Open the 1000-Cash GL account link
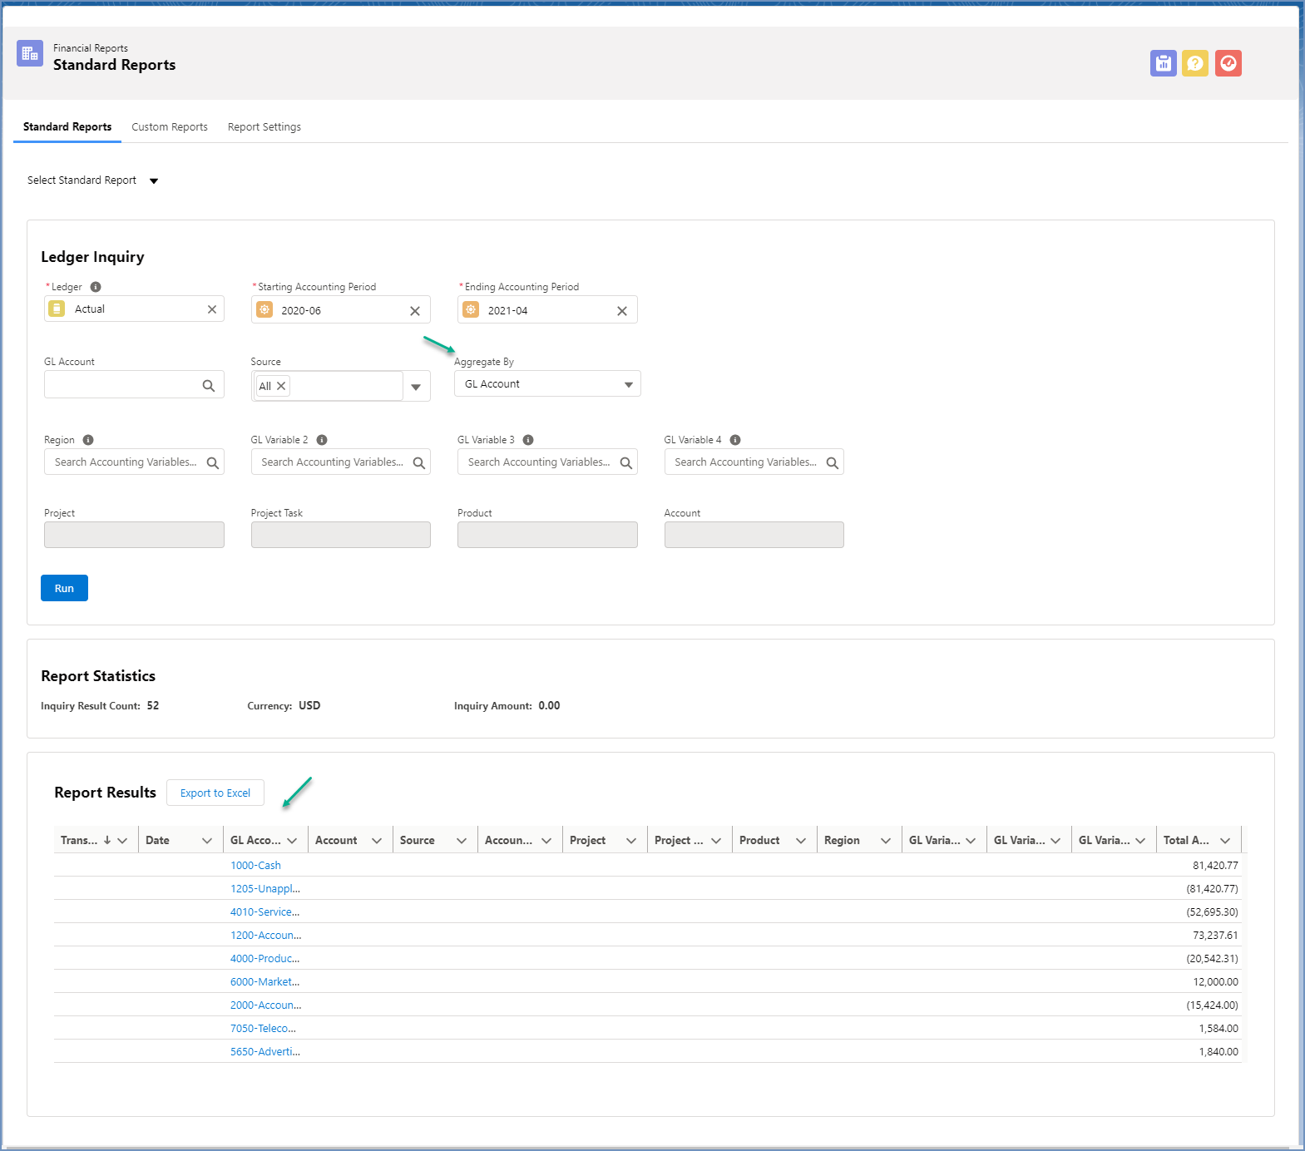 [x=255, y=866]
